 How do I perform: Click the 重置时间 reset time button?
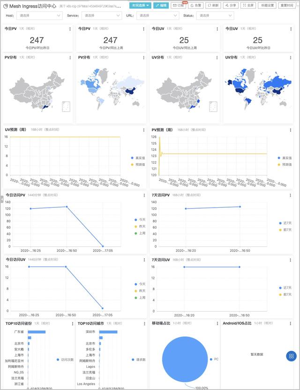pos(287,5)
